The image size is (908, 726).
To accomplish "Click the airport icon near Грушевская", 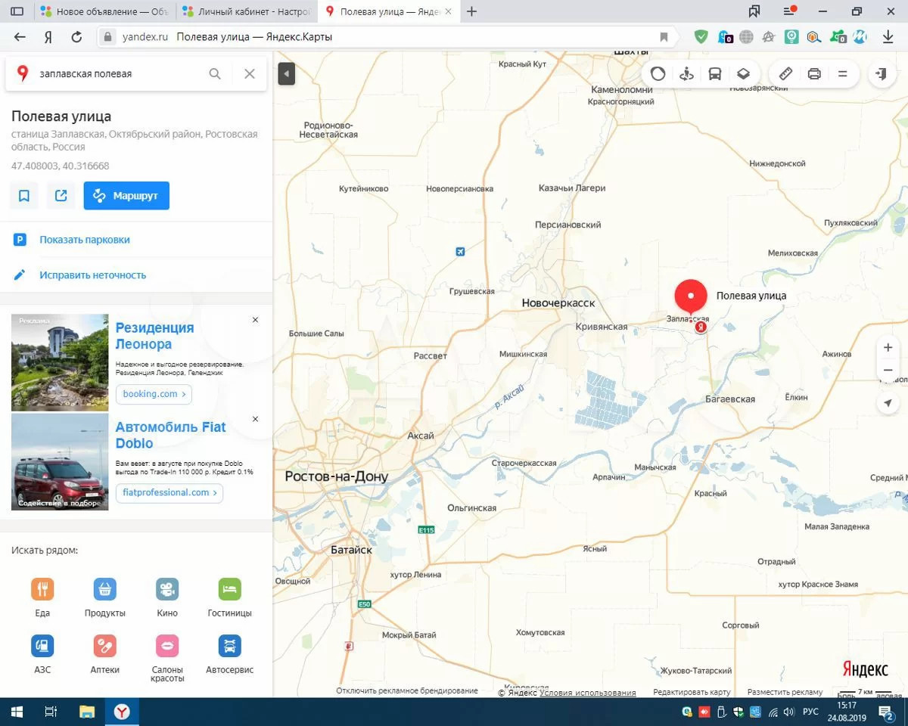I will click(x=460, y=251).
